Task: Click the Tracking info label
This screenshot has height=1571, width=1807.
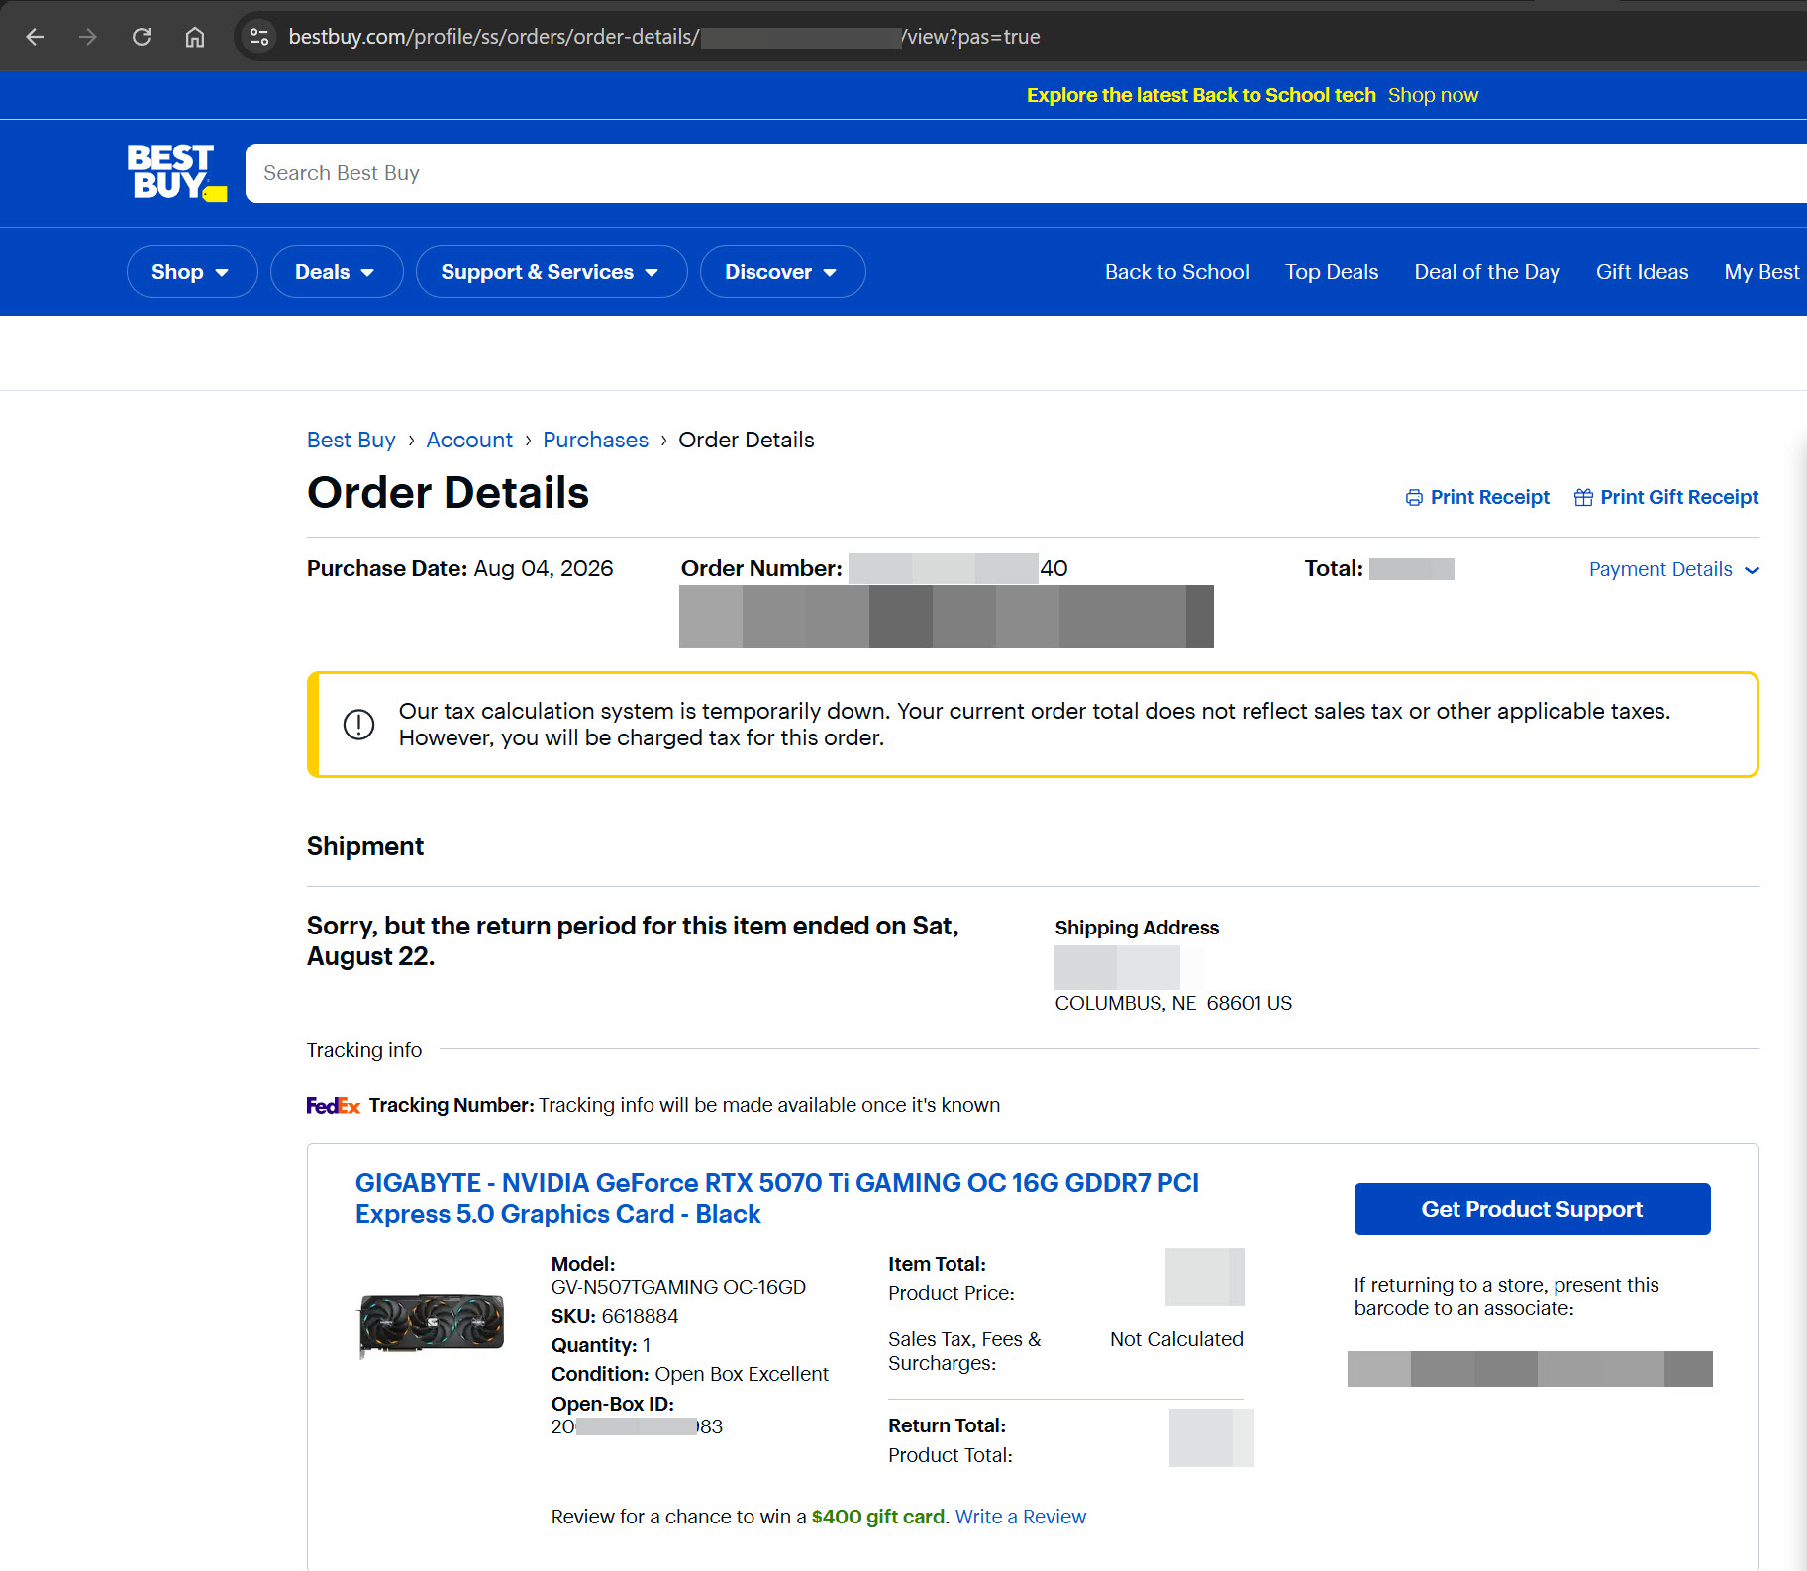Action: 364,1050
